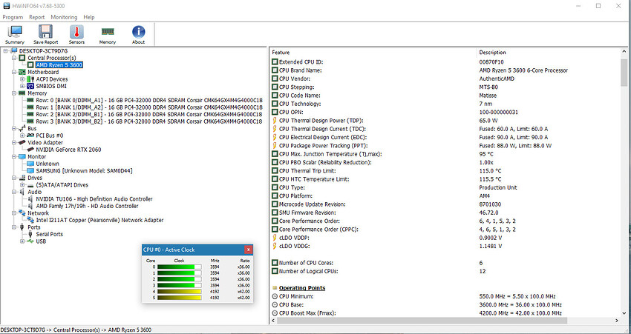This screenshot has width=631, height=334.
Task: Click the lightning icon beside cLDO VDDP
Action: (x=275, y=238)
